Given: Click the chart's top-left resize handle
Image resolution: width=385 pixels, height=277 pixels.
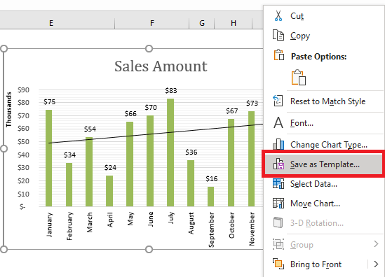Looking at the screenshot, I should [x=4, y=48].
